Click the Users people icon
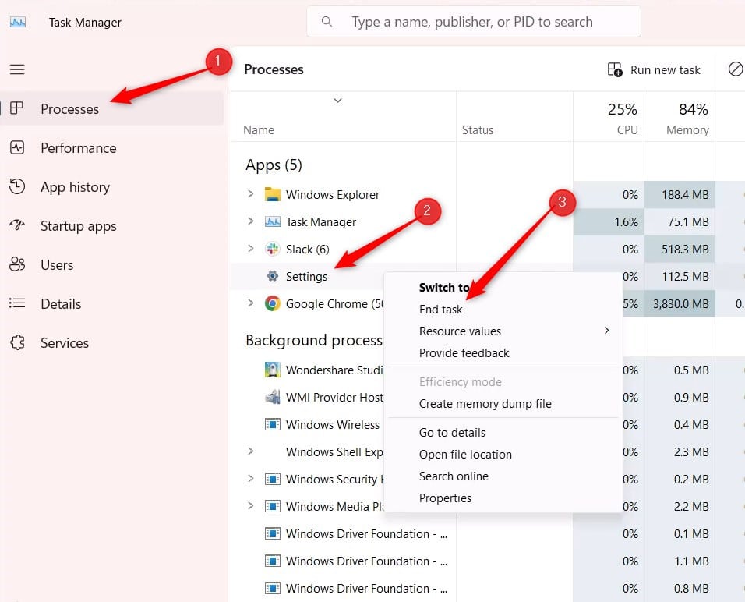This screenshot has width=745, height=602. [x=17, y=264]
